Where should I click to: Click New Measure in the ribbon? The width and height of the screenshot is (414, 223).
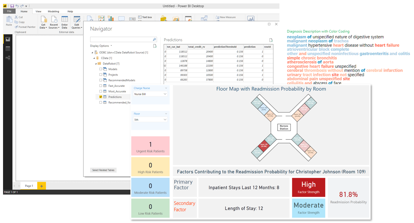tap(226, 17)
